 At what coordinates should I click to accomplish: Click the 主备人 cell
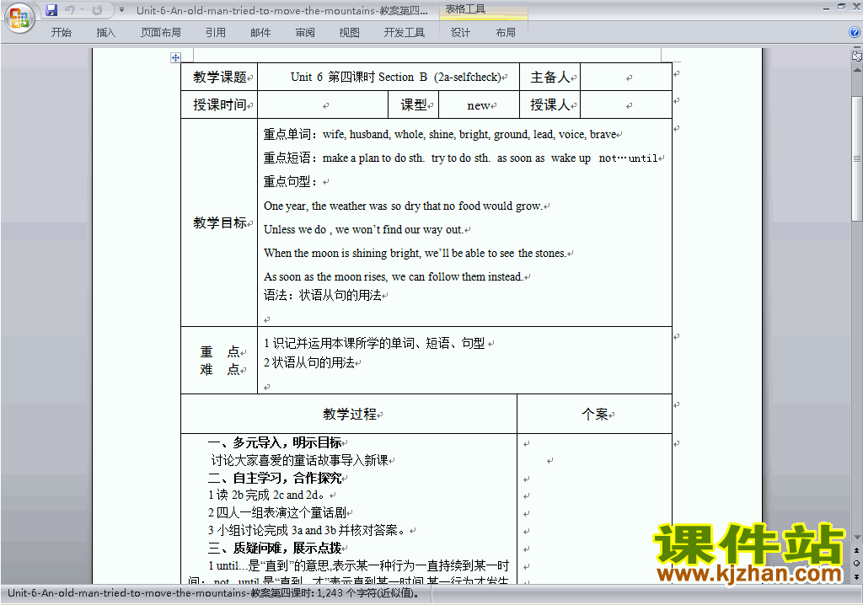pos(549,77)
